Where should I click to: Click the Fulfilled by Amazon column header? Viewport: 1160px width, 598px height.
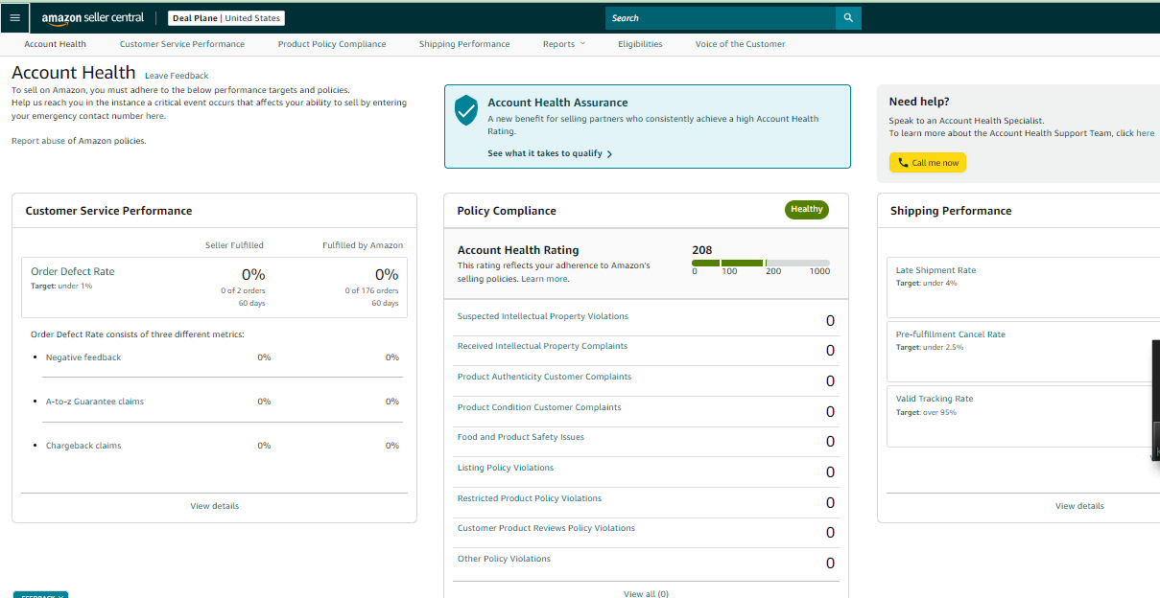(363, 245)
